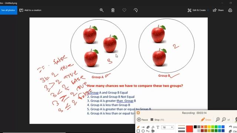This screenshot has width=237, height=133.
Task: Pick the yellow color swatch
Action: click(x=209, y=127)
